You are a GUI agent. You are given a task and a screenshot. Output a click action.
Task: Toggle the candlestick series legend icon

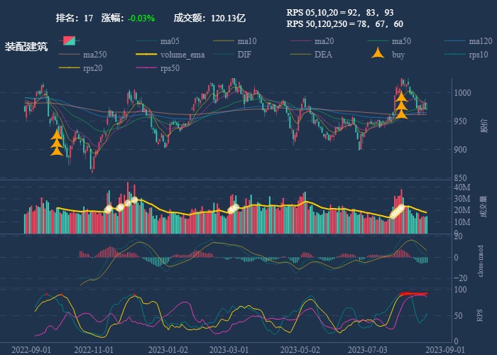[70, 40]
